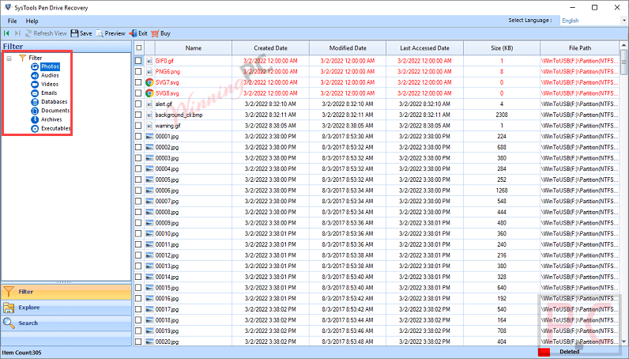Sort by Modified Date column header

pos(348,47)
